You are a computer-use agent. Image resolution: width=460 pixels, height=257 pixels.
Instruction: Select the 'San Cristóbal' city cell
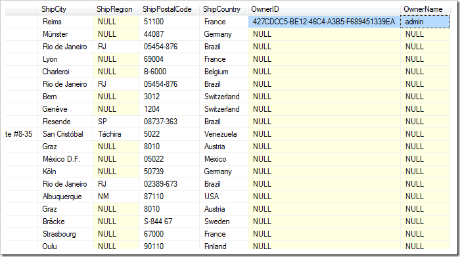[65, 134]
